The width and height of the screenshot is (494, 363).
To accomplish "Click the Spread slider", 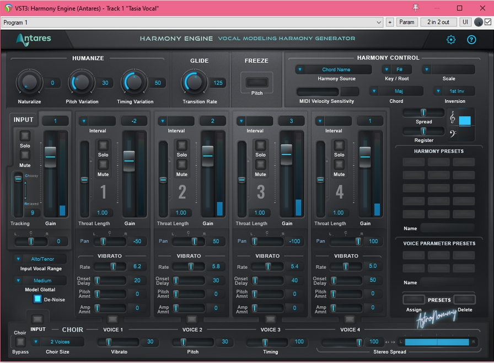I will [x=423, y=113].
